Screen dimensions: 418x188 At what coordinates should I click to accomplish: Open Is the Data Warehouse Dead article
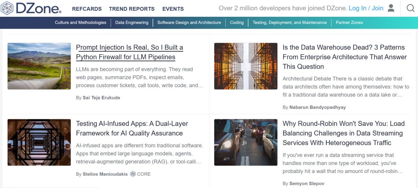click(x=345, y=57)
